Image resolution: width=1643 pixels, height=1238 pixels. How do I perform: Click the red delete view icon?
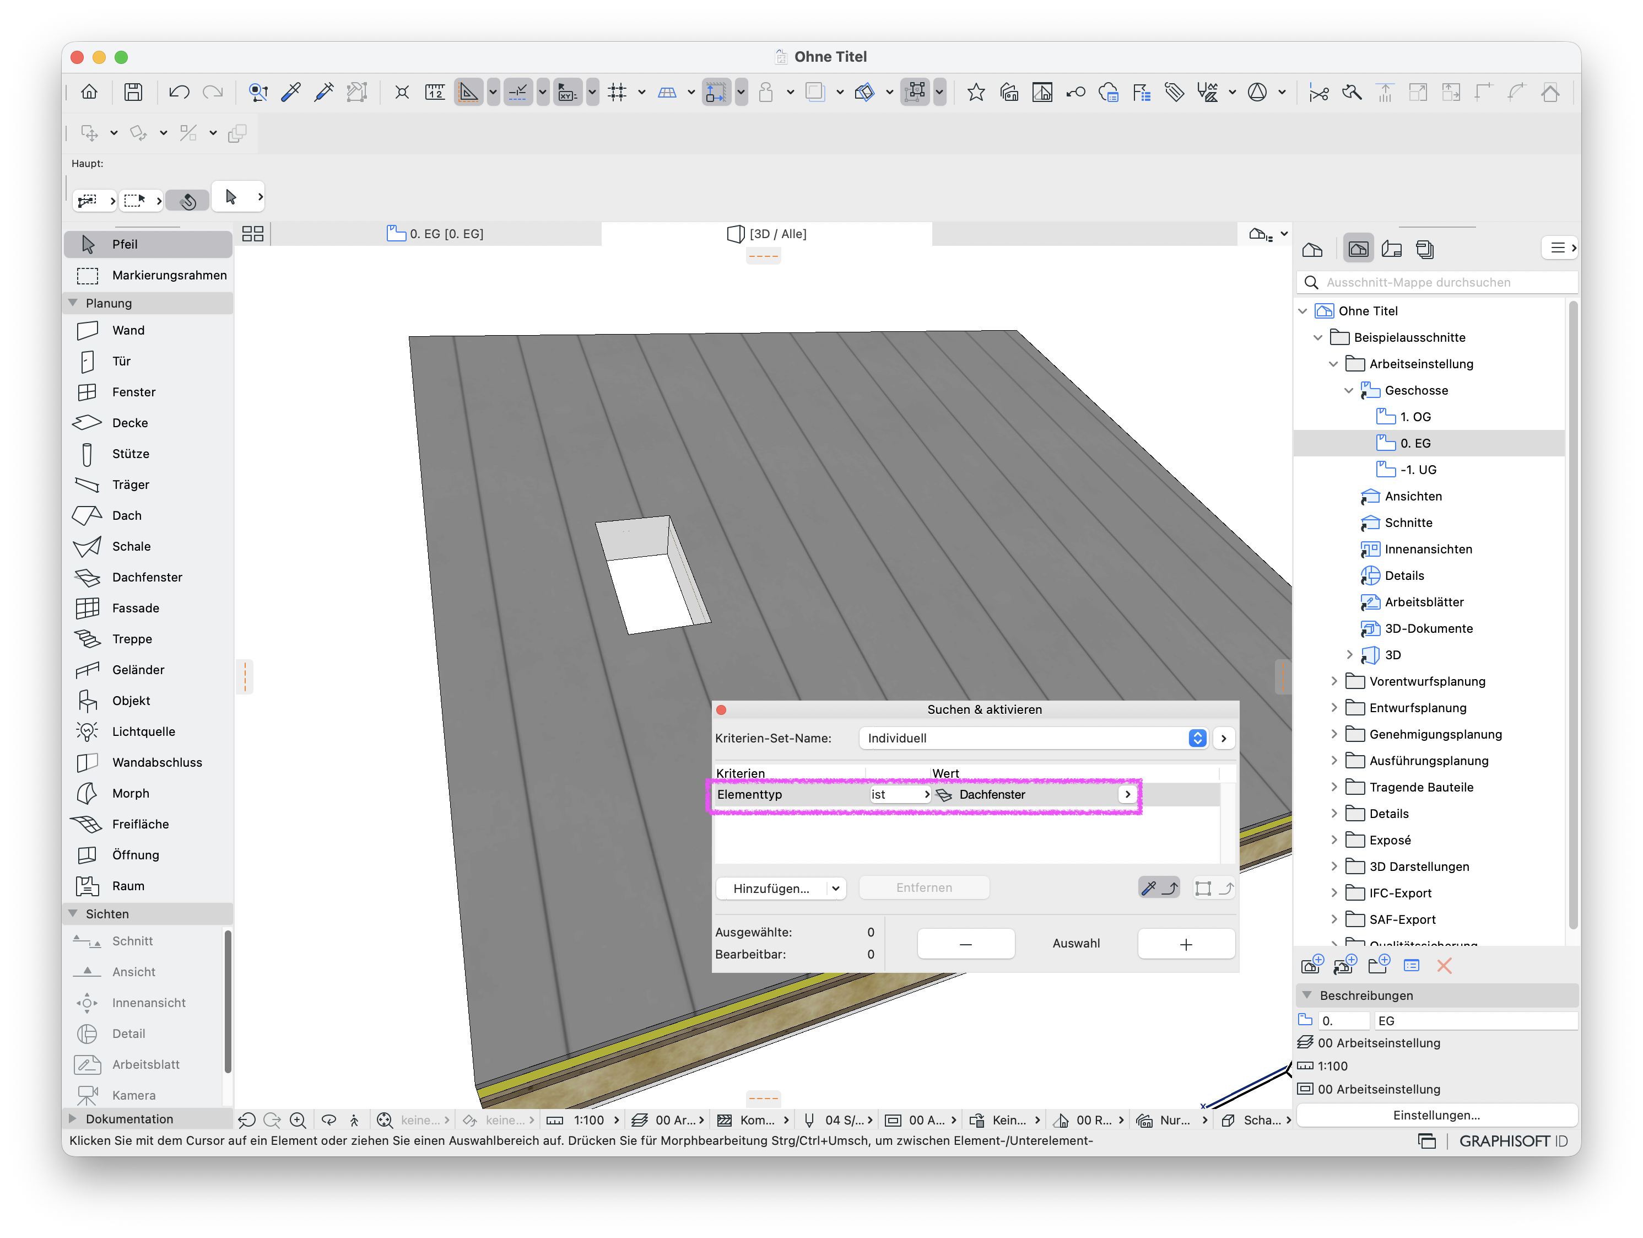click(1444, 965)
